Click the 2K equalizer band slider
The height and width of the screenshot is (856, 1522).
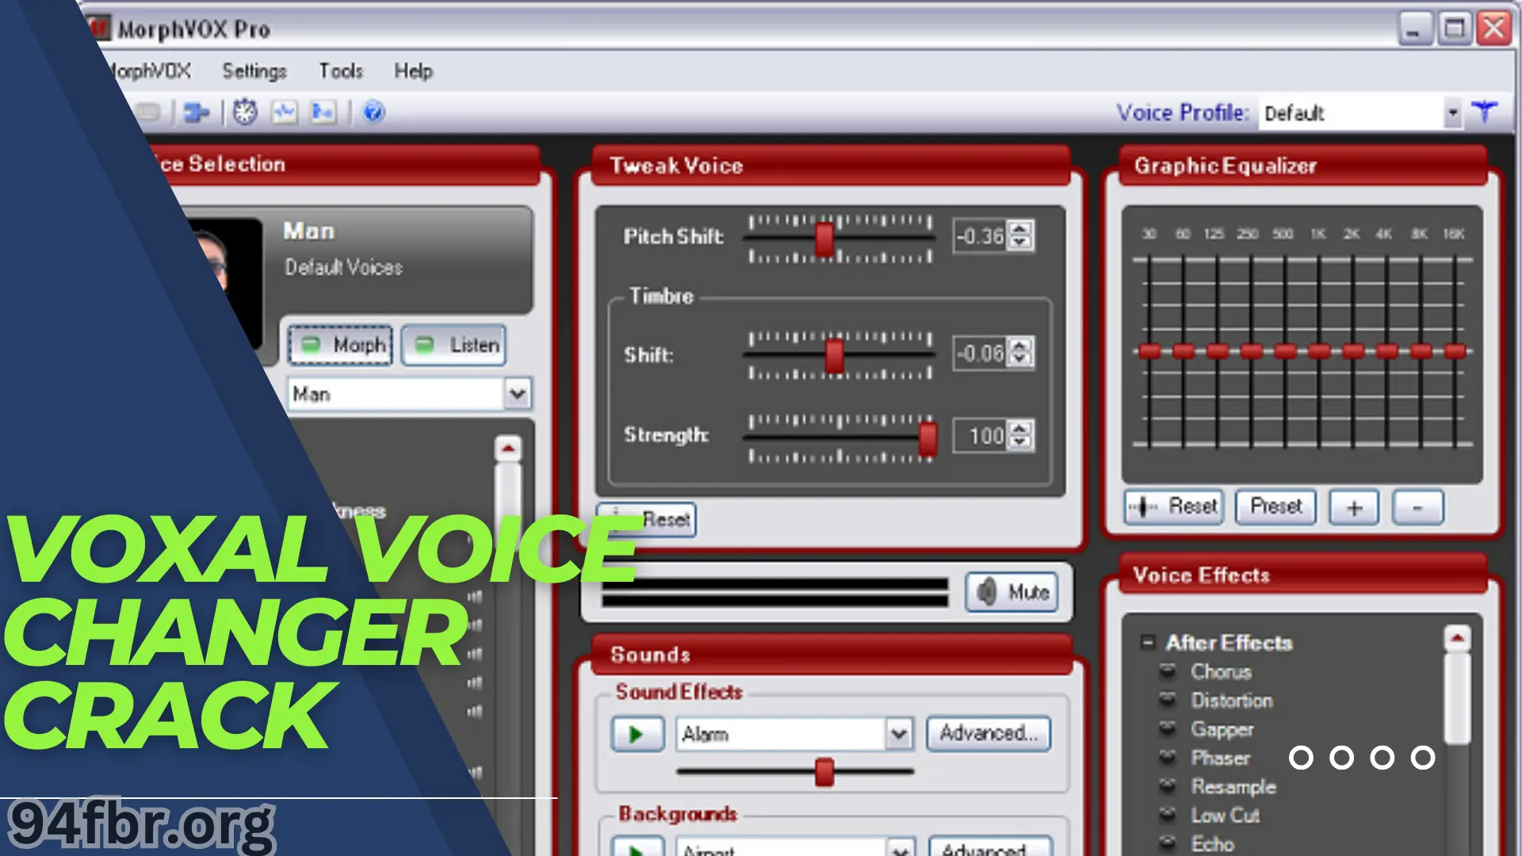(x=1353, y=351)
